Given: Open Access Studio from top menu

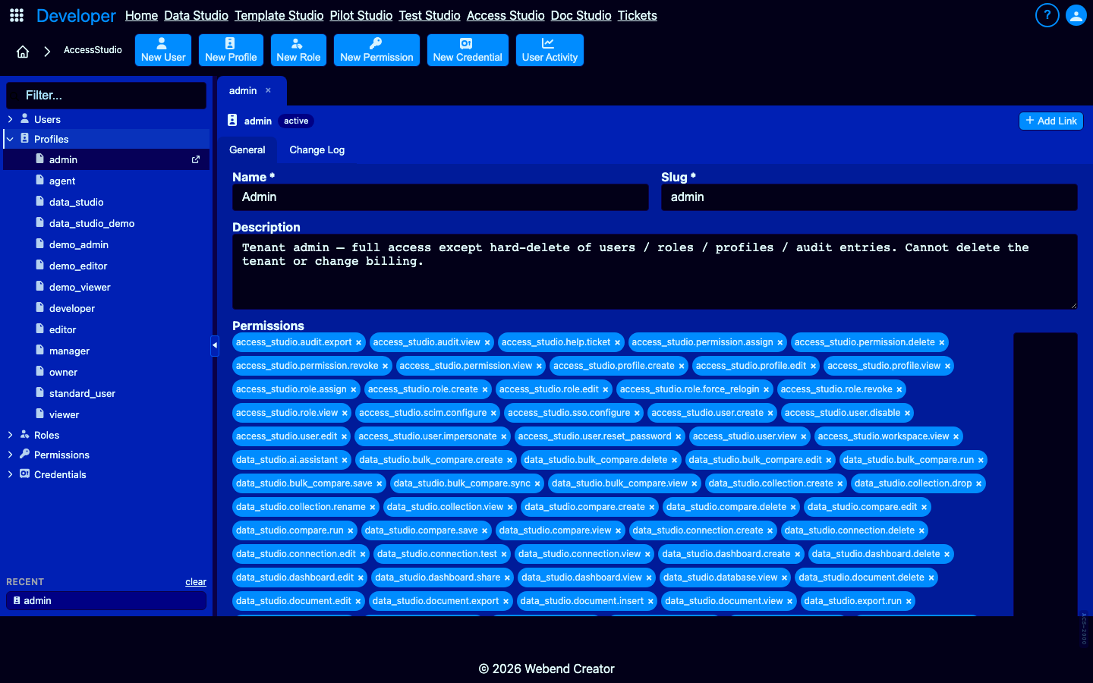Looking at the screenshot, I should tap(506, 15).
